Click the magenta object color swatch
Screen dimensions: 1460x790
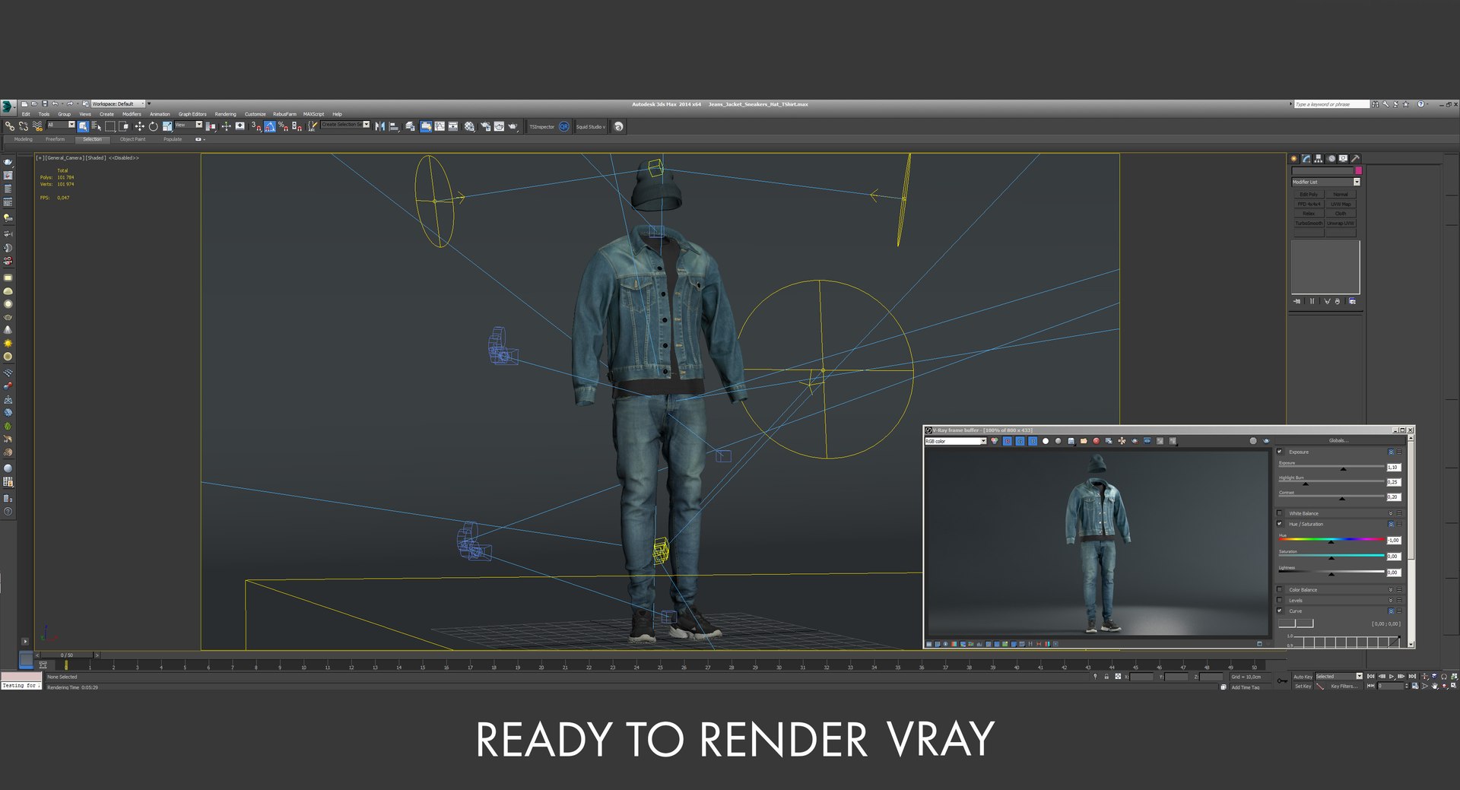coord(1358,170)
